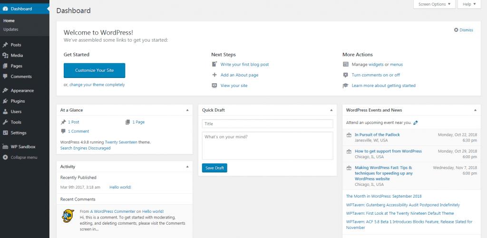Open the Hello world! recently published link
This screenshot has width=487, height=238.
(x=120, y=188)
